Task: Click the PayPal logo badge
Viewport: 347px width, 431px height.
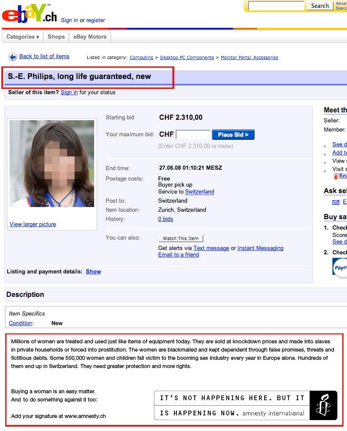Action: point(340,268)
